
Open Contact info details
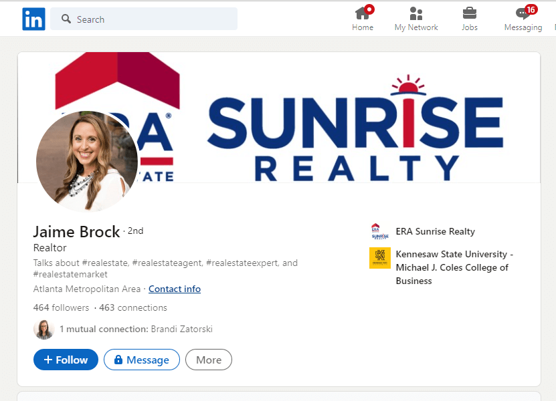point(174,289)
